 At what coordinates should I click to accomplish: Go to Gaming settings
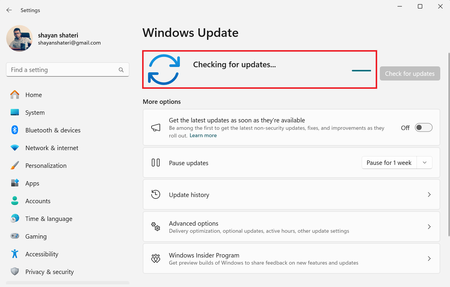(68, 236)
